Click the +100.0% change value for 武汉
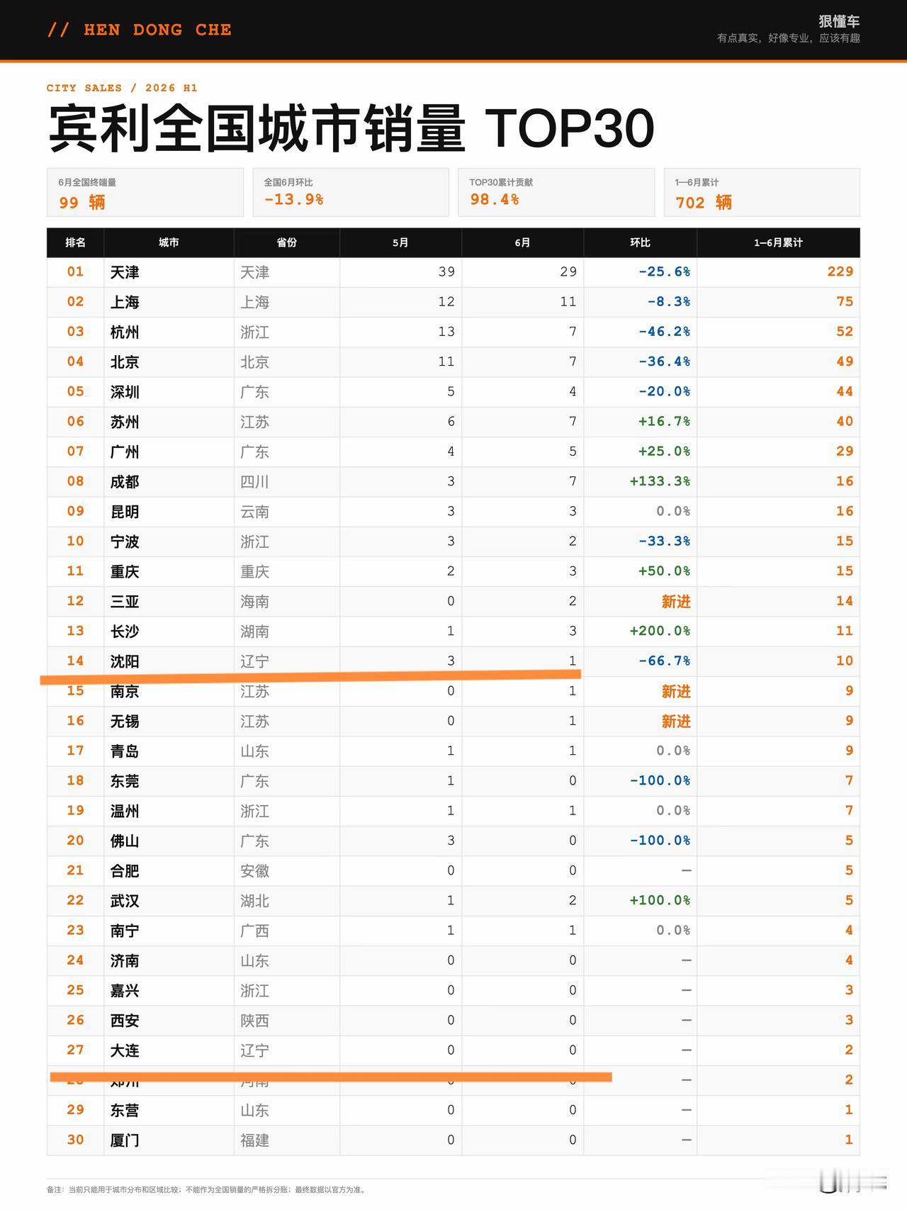This screenshot has width=907, height=1212. tap(660, 900)
